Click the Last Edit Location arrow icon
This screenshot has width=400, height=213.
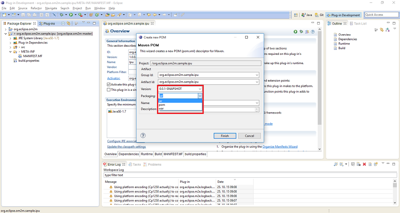pyautogui.click(x=149, y=15)
